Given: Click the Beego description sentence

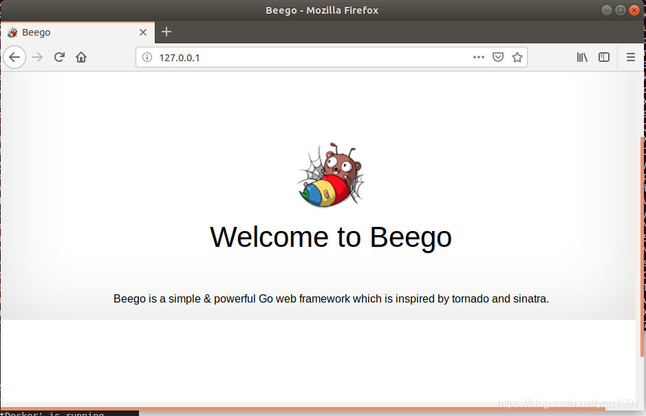Looking at the screenshot, I should tap(331, 298).
